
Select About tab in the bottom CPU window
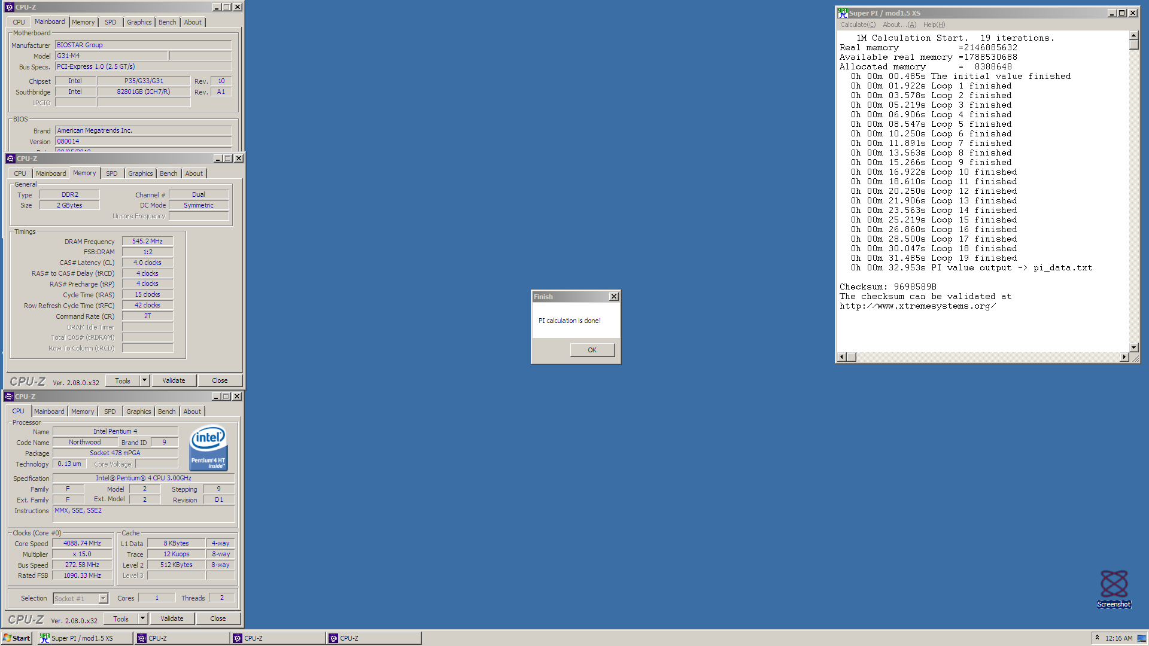point(192,412)
